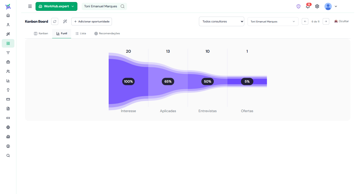Open the briefcase sidebar icon

click(x=8, y=62)
